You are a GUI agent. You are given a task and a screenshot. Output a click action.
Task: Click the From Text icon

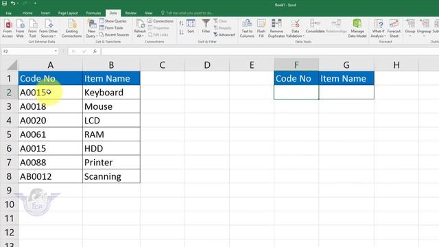pos(32,28)
